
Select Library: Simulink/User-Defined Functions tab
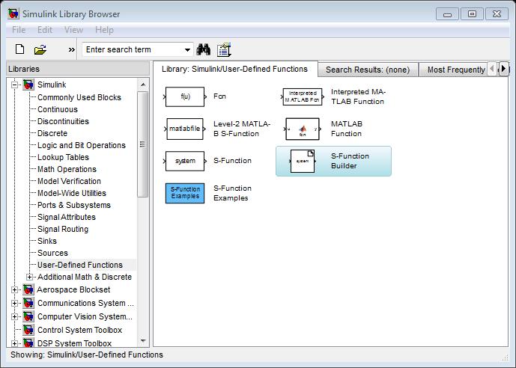234,69
